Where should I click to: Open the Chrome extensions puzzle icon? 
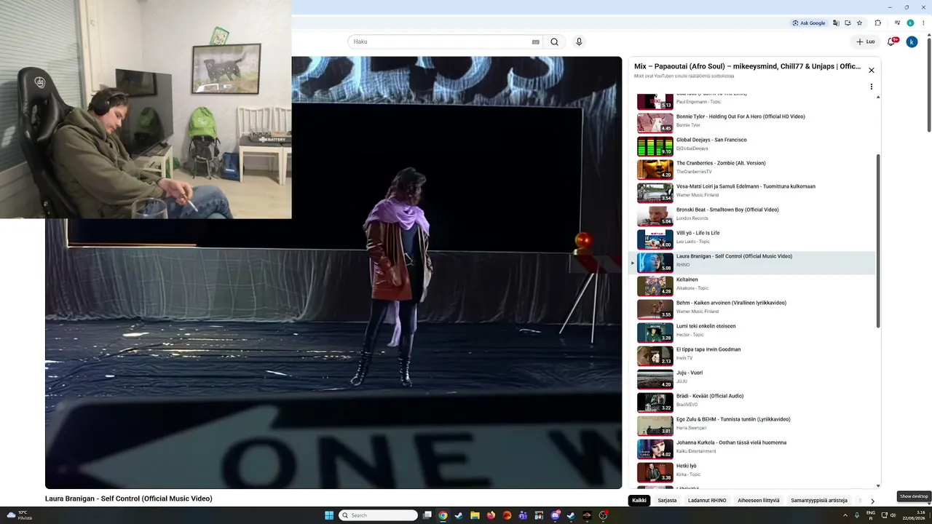coord(878,23)
